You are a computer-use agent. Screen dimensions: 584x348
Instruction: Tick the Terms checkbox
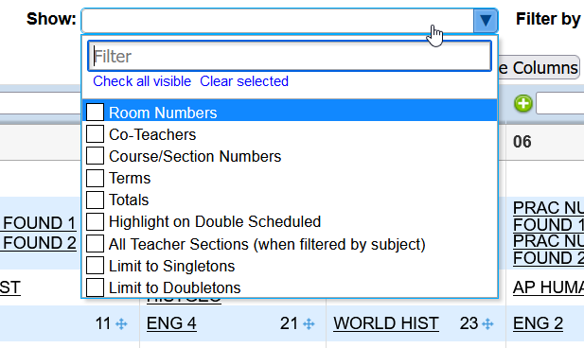95,178
